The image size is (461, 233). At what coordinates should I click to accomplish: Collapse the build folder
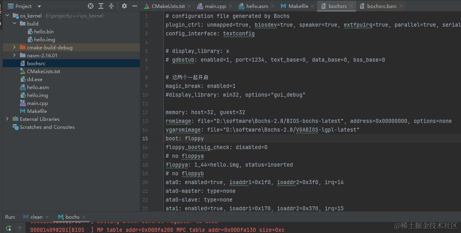point(14,23)
